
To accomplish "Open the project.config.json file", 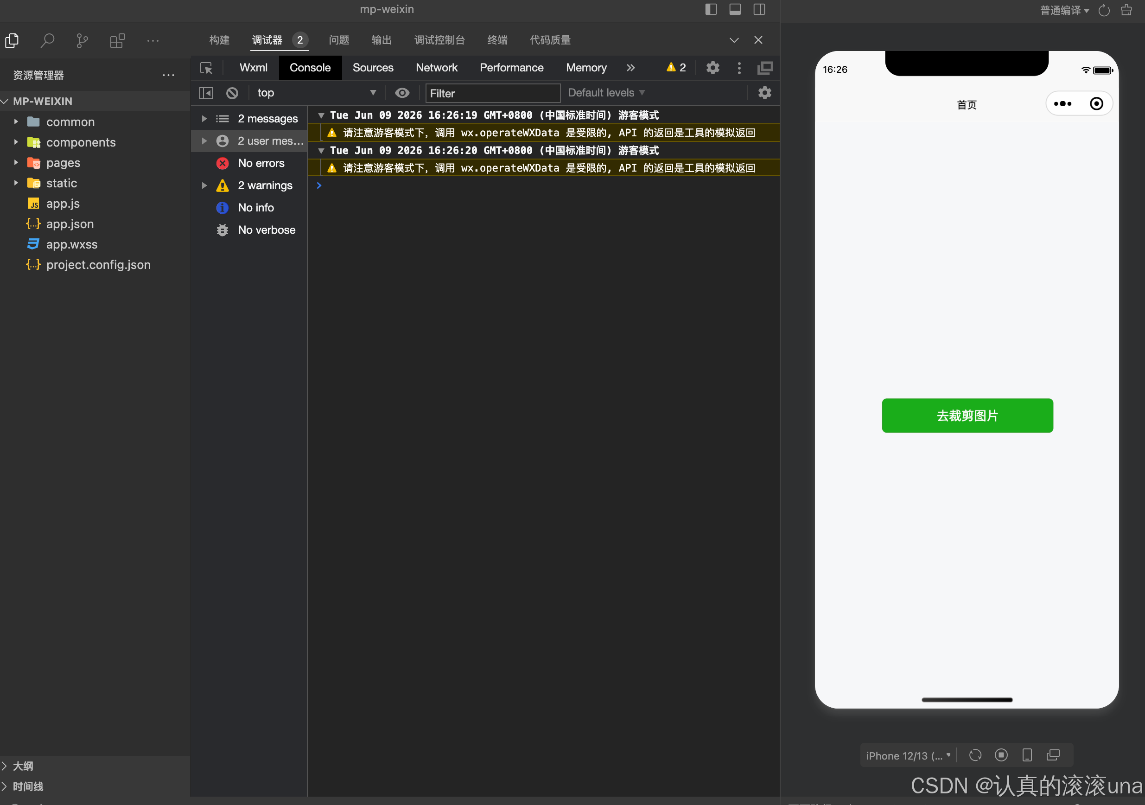I will (x=95, y=265).
